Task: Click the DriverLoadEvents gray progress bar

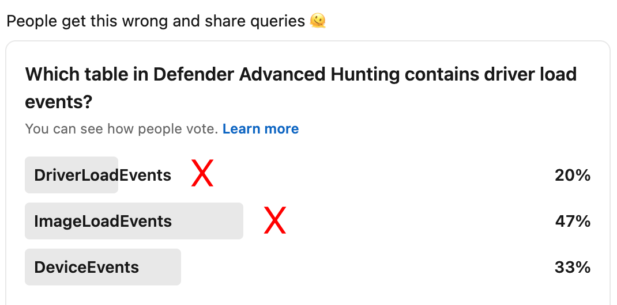Action: point(72,175)
